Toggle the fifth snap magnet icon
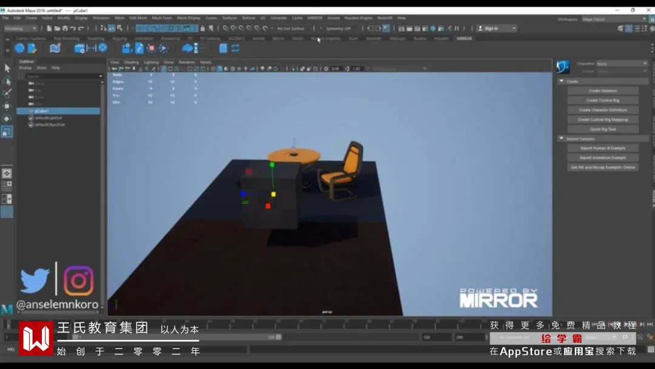The image size is (655, 369). coord(257,29)
